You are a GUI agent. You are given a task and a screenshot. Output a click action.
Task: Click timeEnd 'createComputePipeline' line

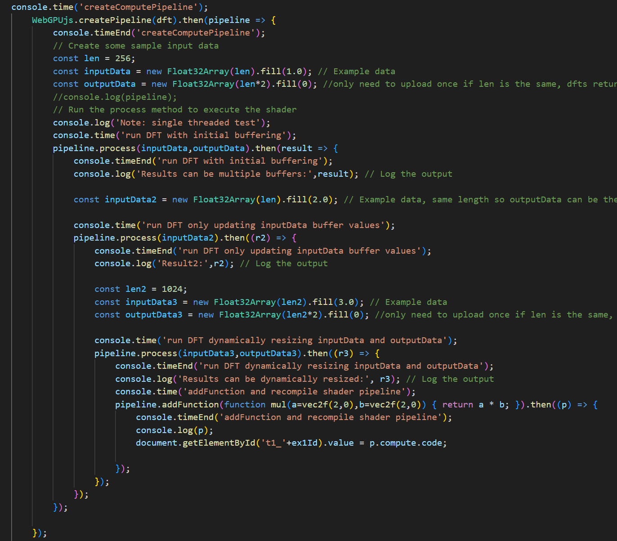(159, 33)
